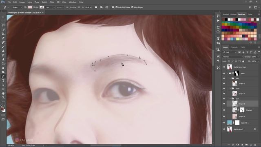Click the create new group folder icon
The height and width of the screenshot is (147, 261).
[x=246, y=145]
